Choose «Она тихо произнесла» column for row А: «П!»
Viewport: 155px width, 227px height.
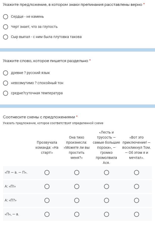click(x=77, y=186)
